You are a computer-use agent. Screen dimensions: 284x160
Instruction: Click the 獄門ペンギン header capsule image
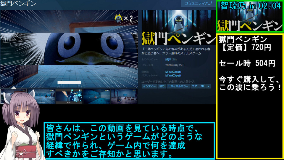point(179,28)
